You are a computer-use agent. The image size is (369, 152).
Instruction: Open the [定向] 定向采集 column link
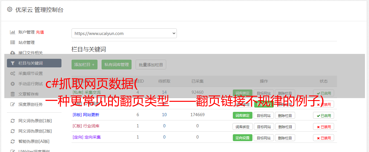click(x=87, y=137)
